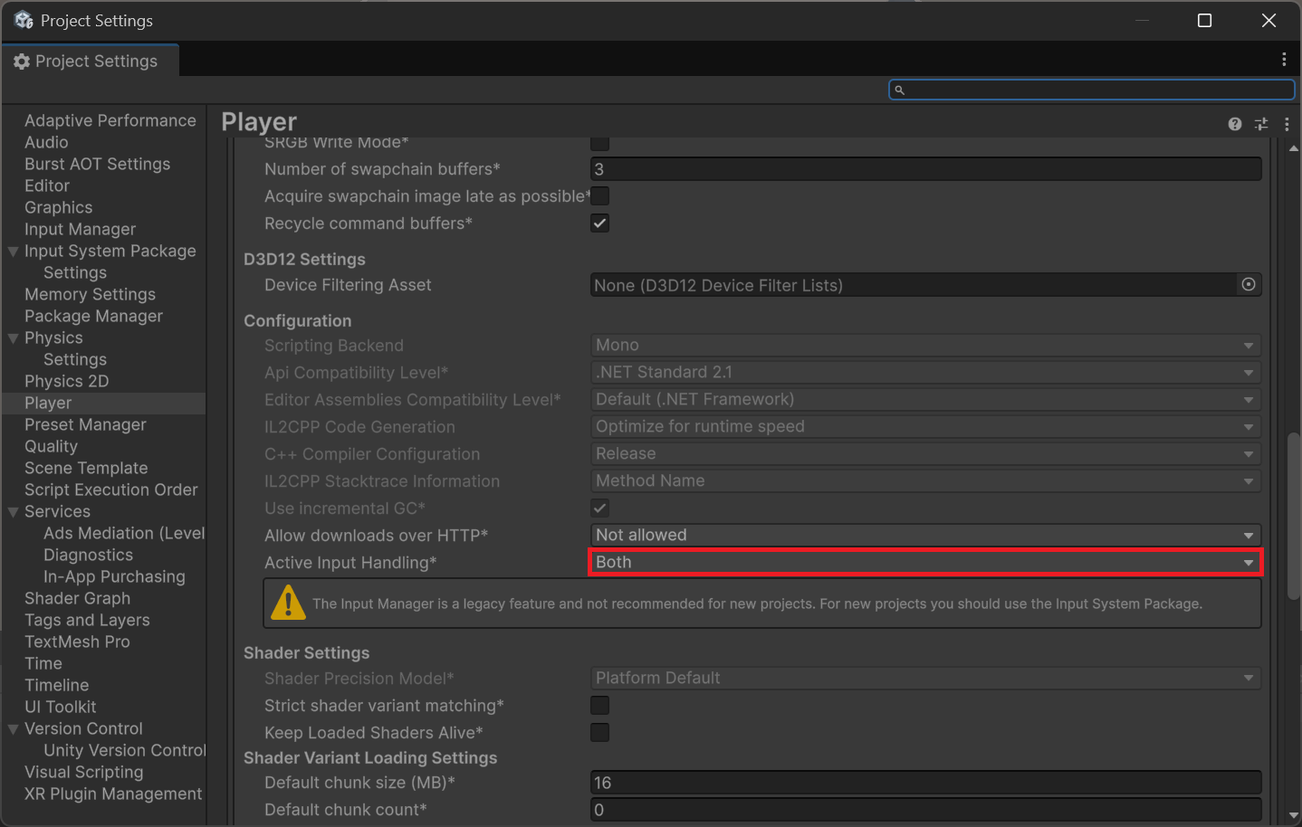The height and width of the screenshot is (827, 1302).
Task: Select Input Manager in the sidebar
Action: [x=80, y=229]
